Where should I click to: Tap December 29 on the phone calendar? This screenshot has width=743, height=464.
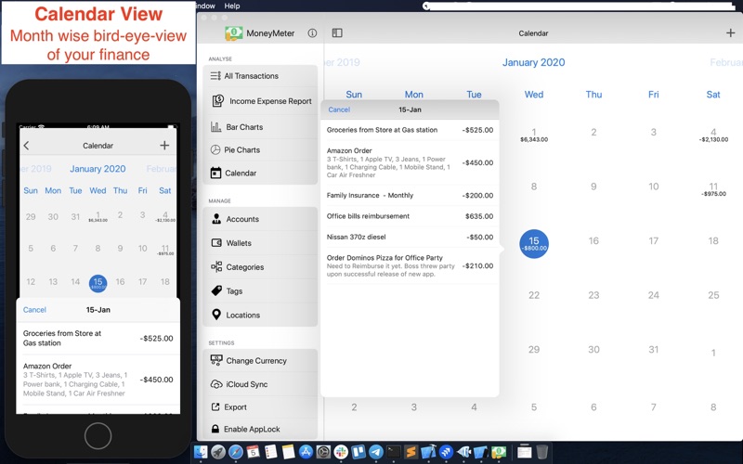(x=31, y=216)
